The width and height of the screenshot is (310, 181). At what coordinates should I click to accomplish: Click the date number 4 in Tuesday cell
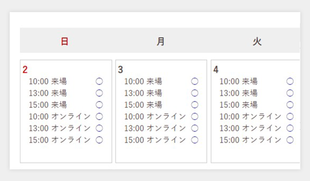216,70
